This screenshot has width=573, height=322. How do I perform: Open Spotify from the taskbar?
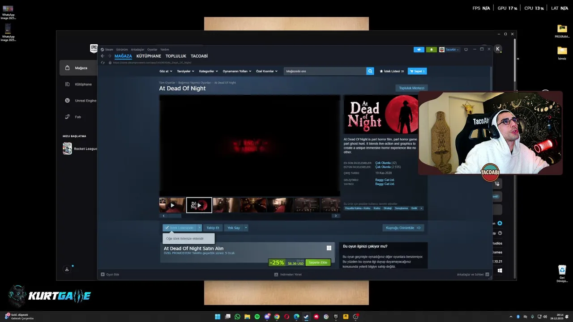coord(257,317)
